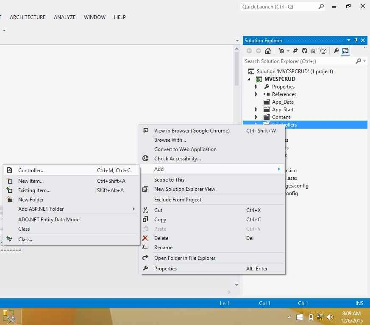Click Delete in the context menu
Viewport: 370px width, 325px height.
212,238
